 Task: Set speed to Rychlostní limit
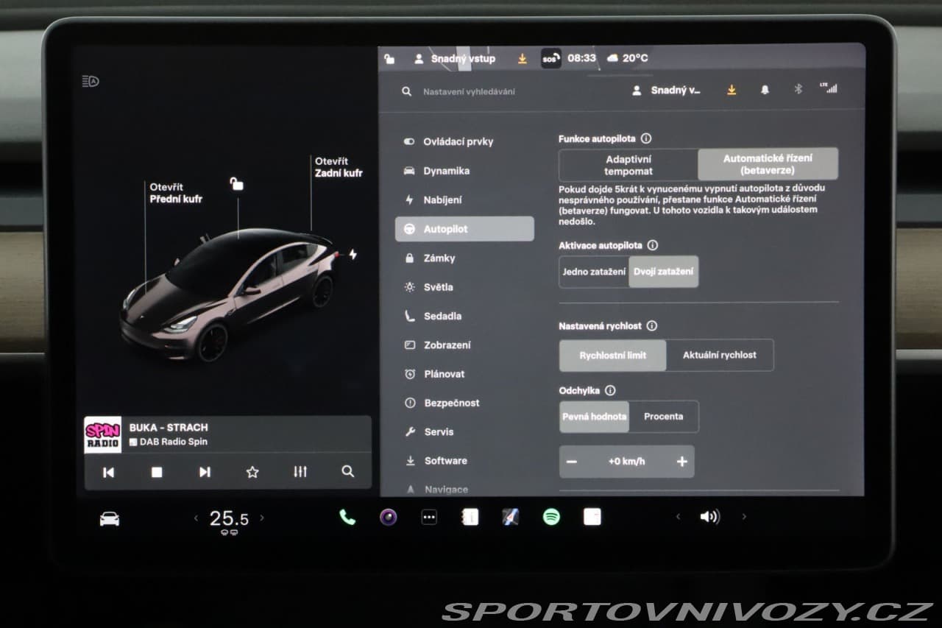tap(612, 355)
